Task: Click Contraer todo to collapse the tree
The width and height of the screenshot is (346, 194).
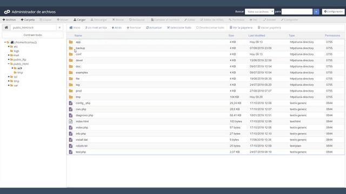Action: [x=32, y=35]
